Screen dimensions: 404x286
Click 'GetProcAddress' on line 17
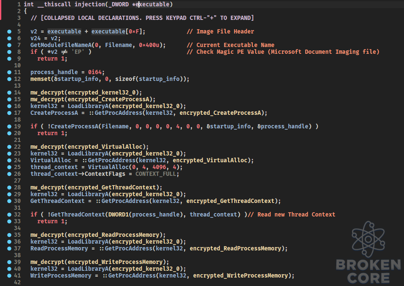click(x=118, y=113)
